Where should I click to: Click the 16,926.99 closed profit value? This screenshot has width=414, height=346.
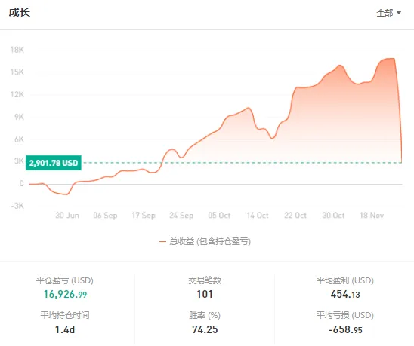(x=65, y=294)
